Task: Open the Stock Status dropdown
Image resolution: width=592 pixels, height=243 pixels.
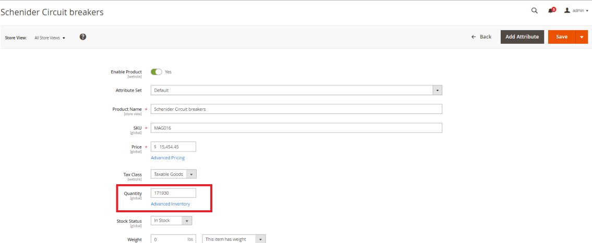Action: [x=186, y=221]
